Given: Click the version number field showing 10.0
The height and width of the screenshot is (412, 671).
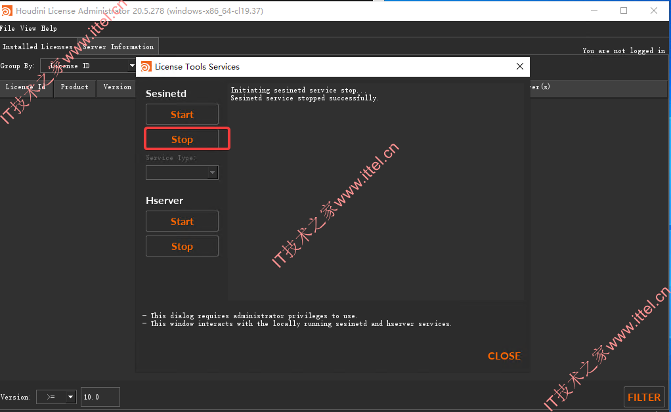Looking at the screenshot, I should pyautogui.click(x=100, y=397).
